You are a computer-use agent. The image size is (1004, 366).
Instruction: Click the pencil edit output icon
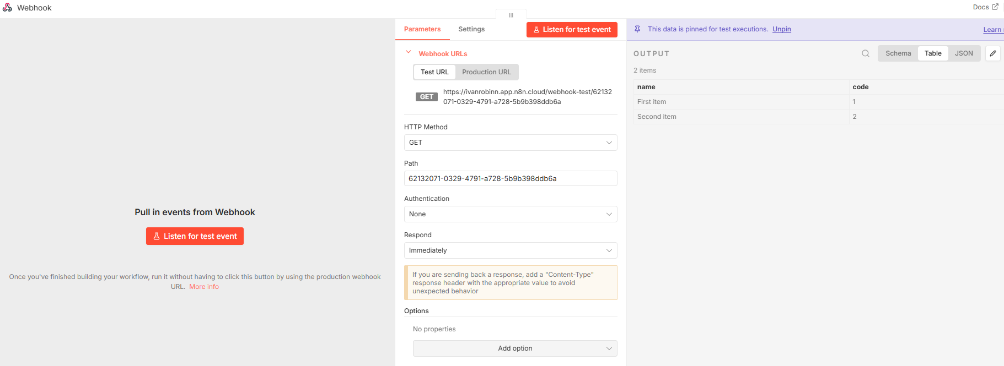pos(993,53)
